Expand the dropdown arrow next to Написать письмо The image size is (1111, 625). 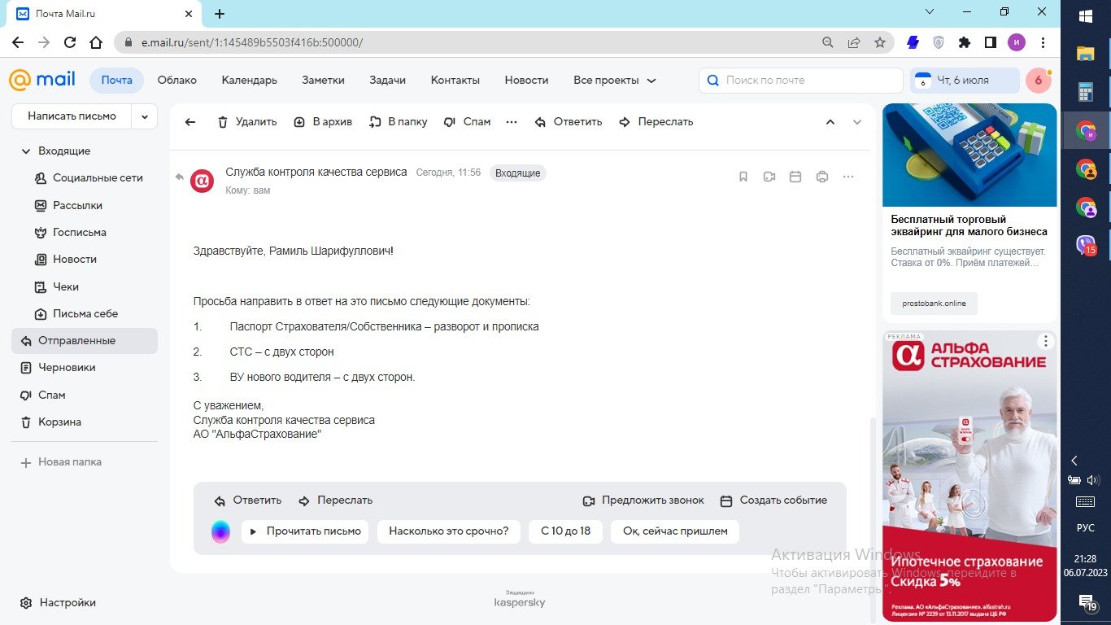145,116
